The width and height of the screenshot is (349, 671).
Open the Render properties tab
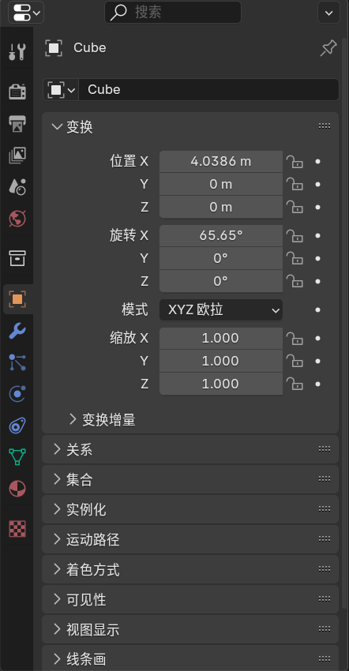coord(17,92)
